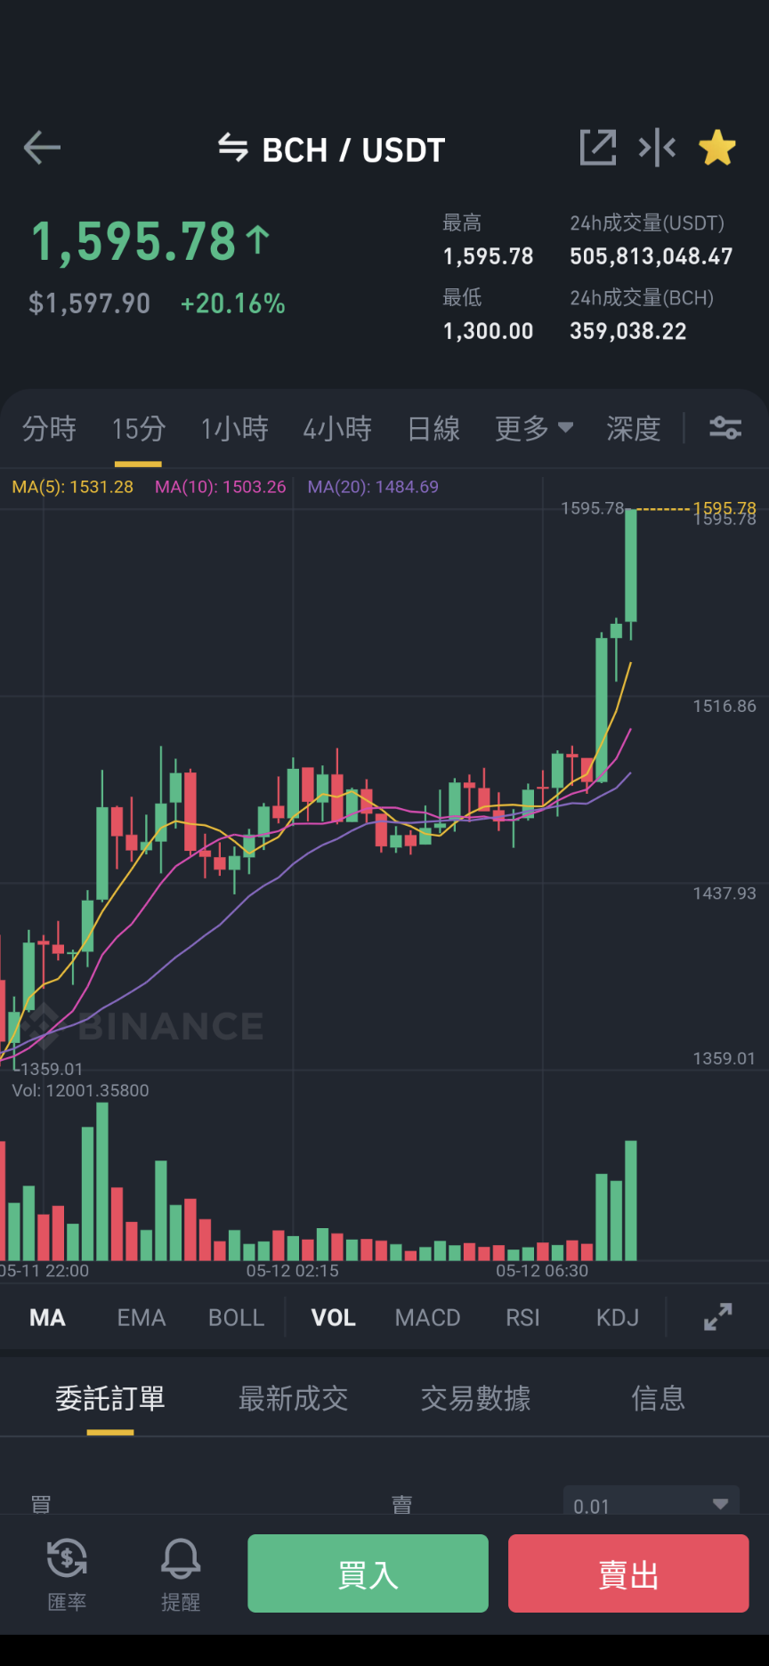Enable the MACD indicator
769x1666 pixels.
[428, 1317]
